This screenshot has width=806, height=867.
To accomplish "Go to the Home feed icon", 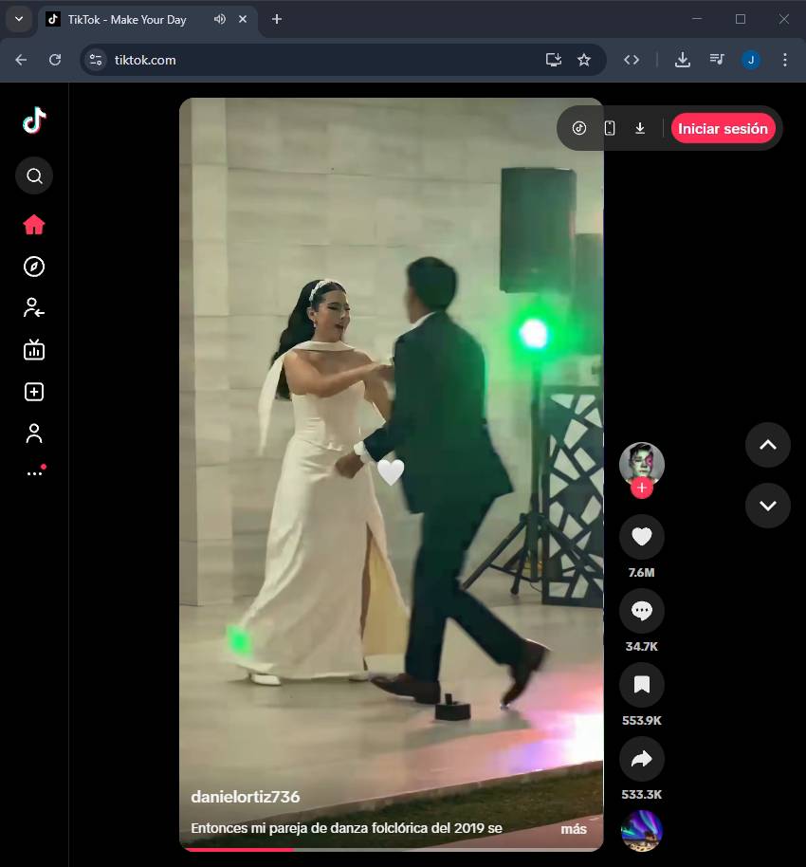I will [34, 225].
